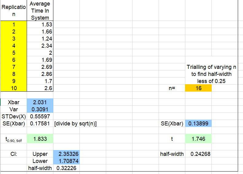Select the cell with value 1.7
This screenshot has height=174, width=243.
click(x=40, y=81)
